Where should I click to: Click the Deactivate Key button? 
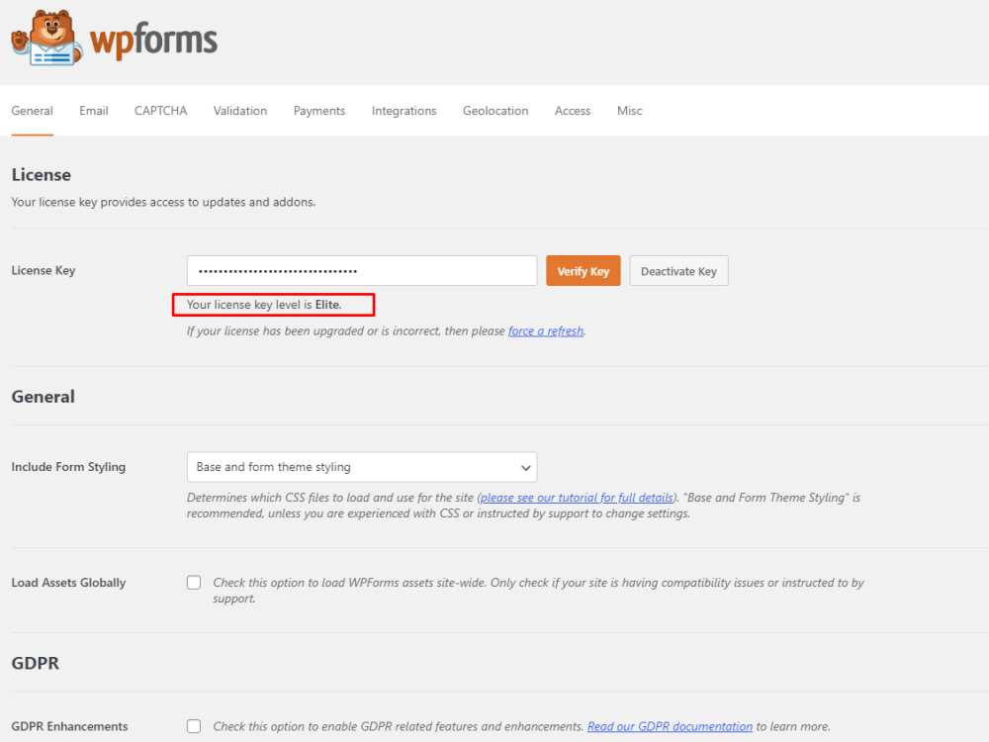coord(678,270)
